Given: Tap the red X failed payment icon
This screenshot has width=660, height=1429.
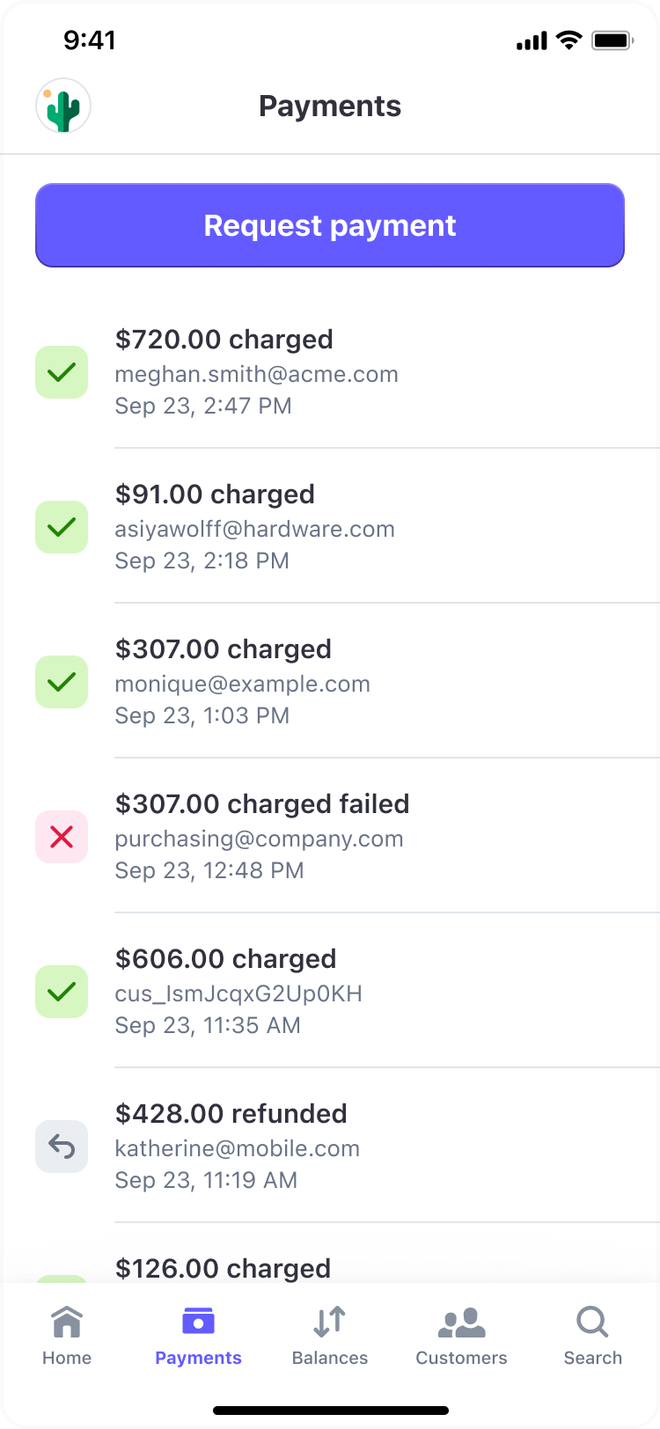Looking at the screenshot, I should 62,837.
